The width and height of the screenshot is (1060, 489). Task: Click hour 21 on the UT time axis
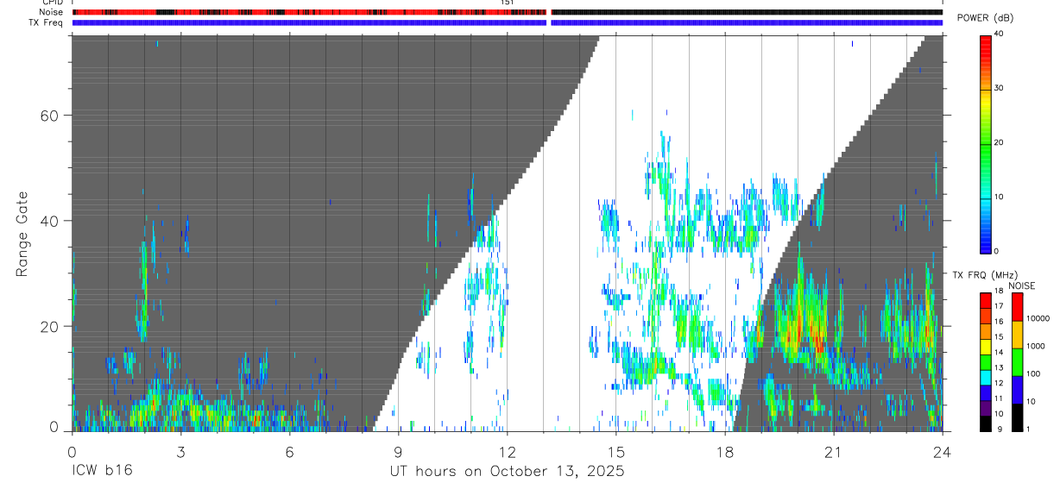pos(833,451)
